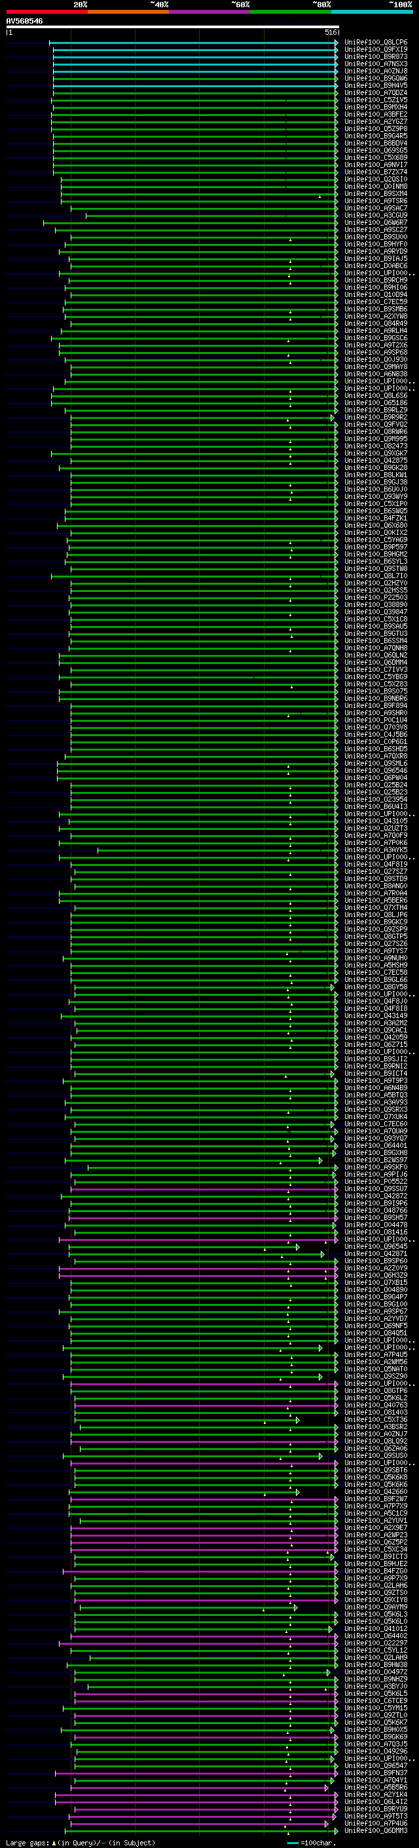Click the green 80% identity legend segment

tap(290, 12)
